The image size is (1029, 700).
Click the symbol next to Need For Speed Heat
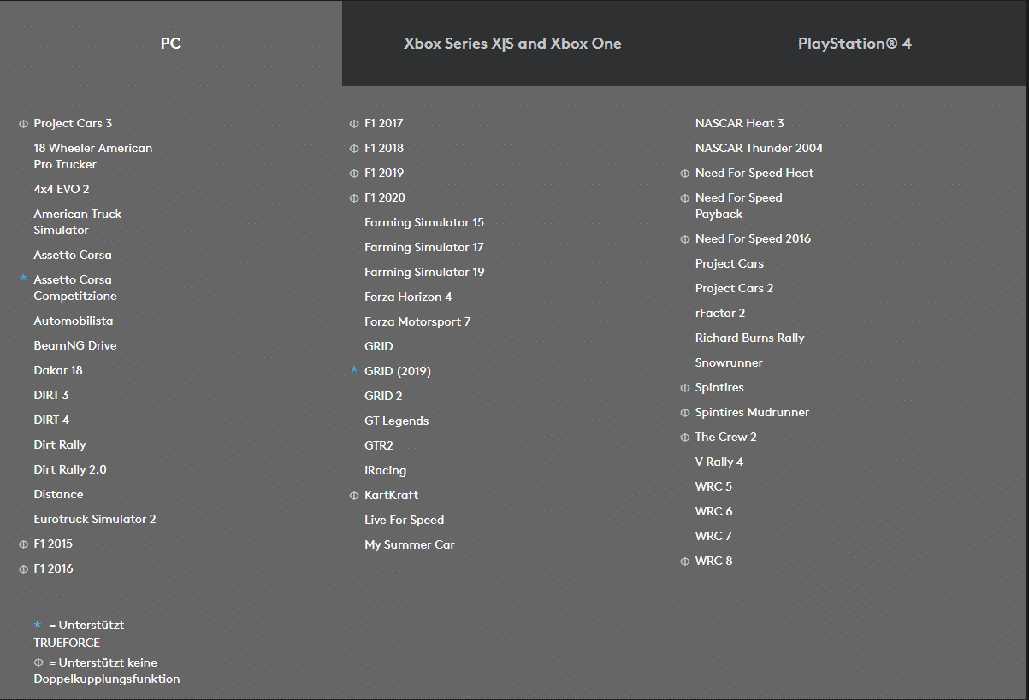684,174
